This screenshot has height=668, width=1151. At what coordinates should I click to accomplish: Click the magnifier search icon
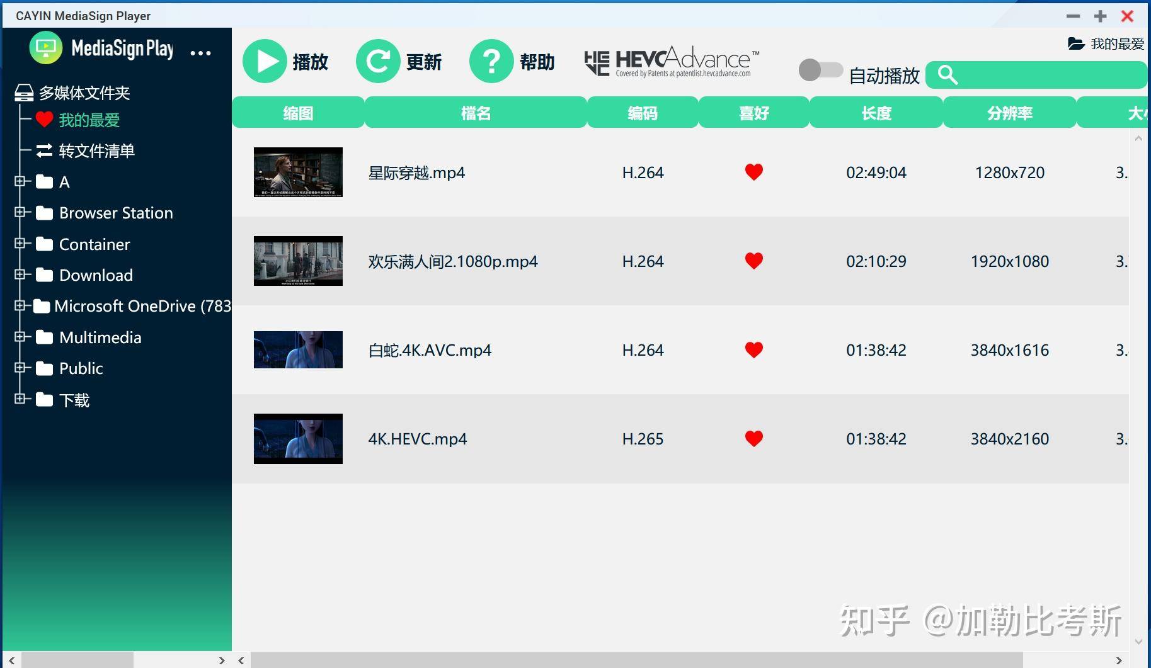[948, 75]
